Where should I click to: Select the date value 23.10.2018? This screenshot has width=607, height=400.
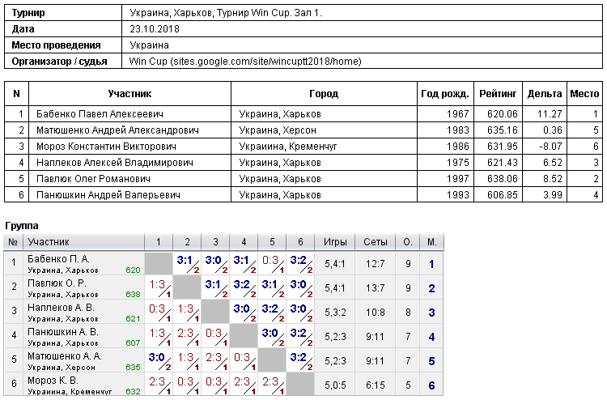[155, 29]
